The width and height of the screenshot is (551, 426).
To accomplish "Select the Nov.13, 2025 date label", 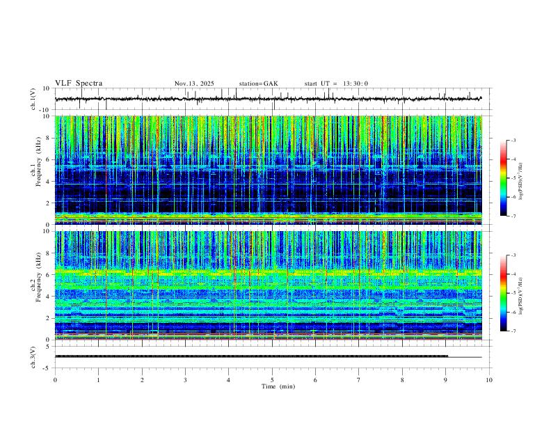I will pyautogui.click(x=194, y=84).
